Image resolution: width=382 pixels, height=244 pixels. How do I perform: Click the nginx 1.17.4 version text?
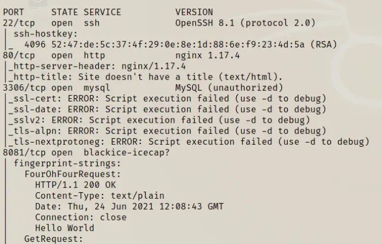pyautogui.click(x=210, y=55)
